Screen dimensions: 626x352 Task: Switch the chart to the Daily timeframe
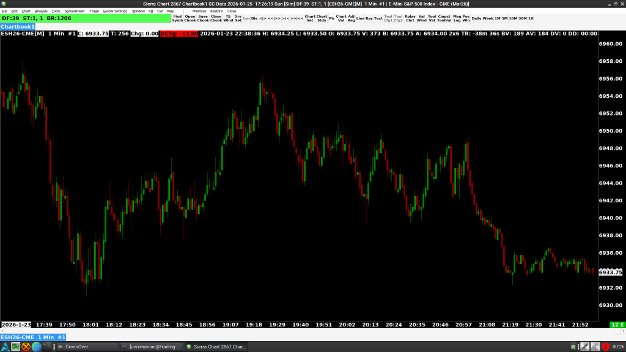476,18
